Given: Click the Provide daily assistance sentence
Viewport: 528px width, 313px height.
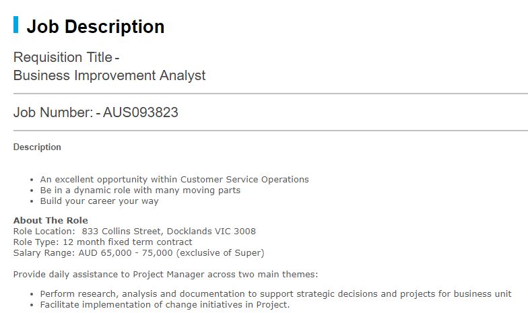Looking at the screenshot, I should [166, 275].
